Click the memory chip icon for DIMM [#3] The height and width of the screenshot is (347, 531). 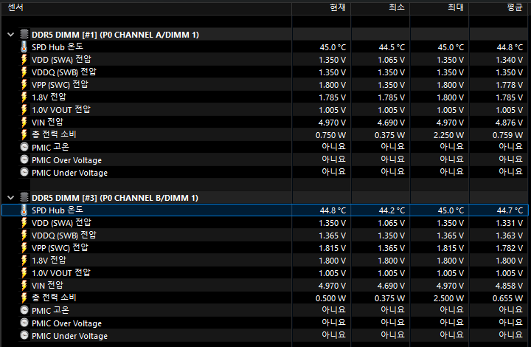pos(24,197)
